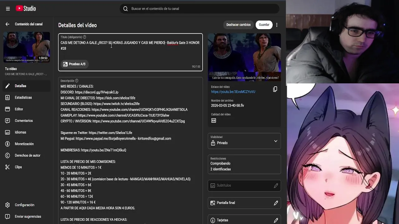399x224 pixels.
Task: Click the Enviar sugerencias feedback icon
Action: [x=8, y=217]
